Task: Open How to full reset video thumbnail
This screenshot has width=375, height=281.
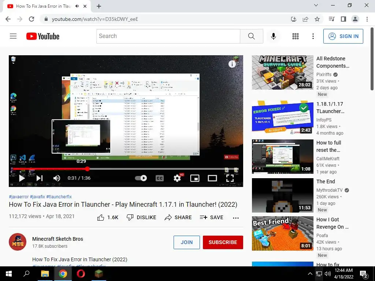Action: [282, 157]
